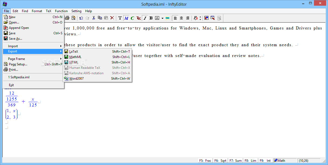Choose Save from File menu
Viewport: 328px width, 165px height.
click(33, 33)
